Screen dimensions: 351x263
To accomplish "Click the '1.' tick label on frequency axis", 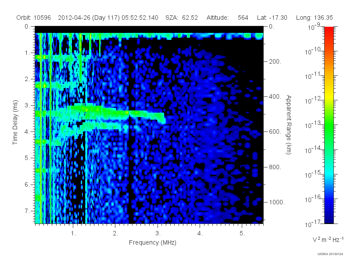I will click(73, 234).
